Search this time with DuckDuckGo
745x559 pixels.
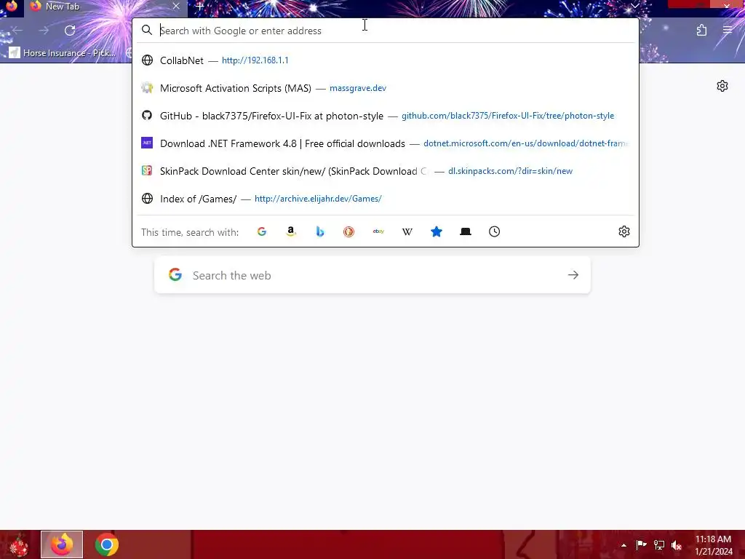pyautogui.click(x=348, y=231)
